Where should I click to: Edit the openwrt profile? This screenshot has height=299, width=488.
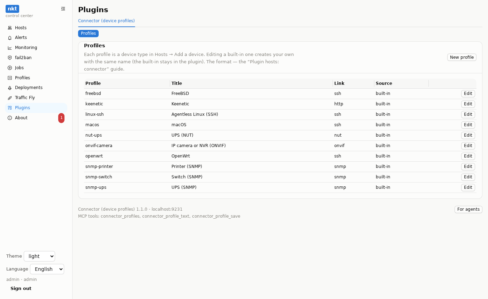468,156
